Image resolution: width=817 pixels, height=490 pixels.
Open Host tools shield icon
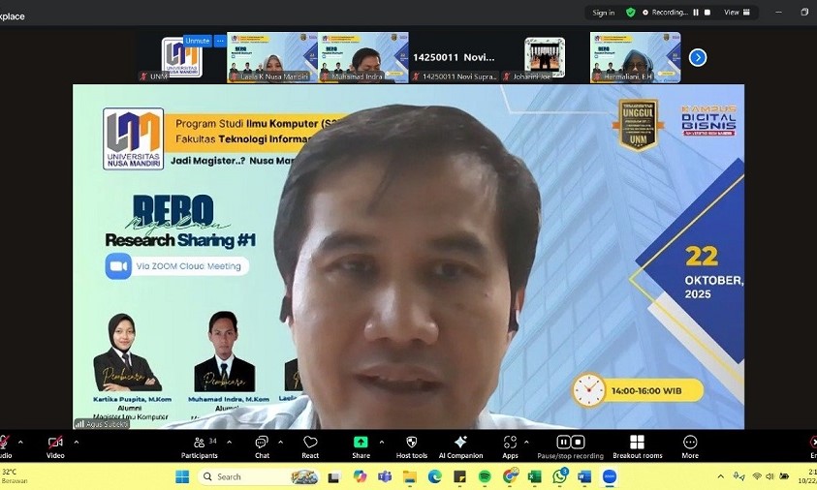coord(411,445)
